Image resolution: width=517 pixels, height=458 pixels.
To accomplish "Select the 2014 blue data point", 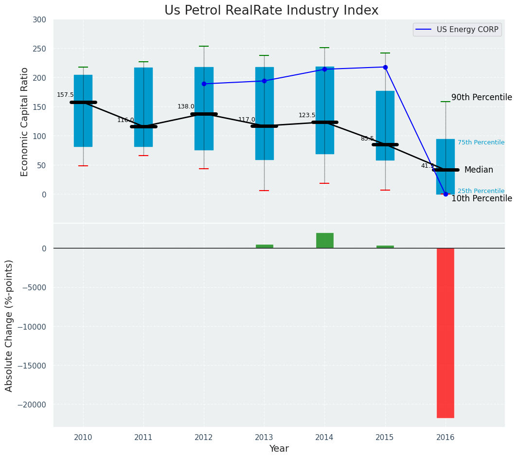I will pyautogui.click(x=324, y=70).
